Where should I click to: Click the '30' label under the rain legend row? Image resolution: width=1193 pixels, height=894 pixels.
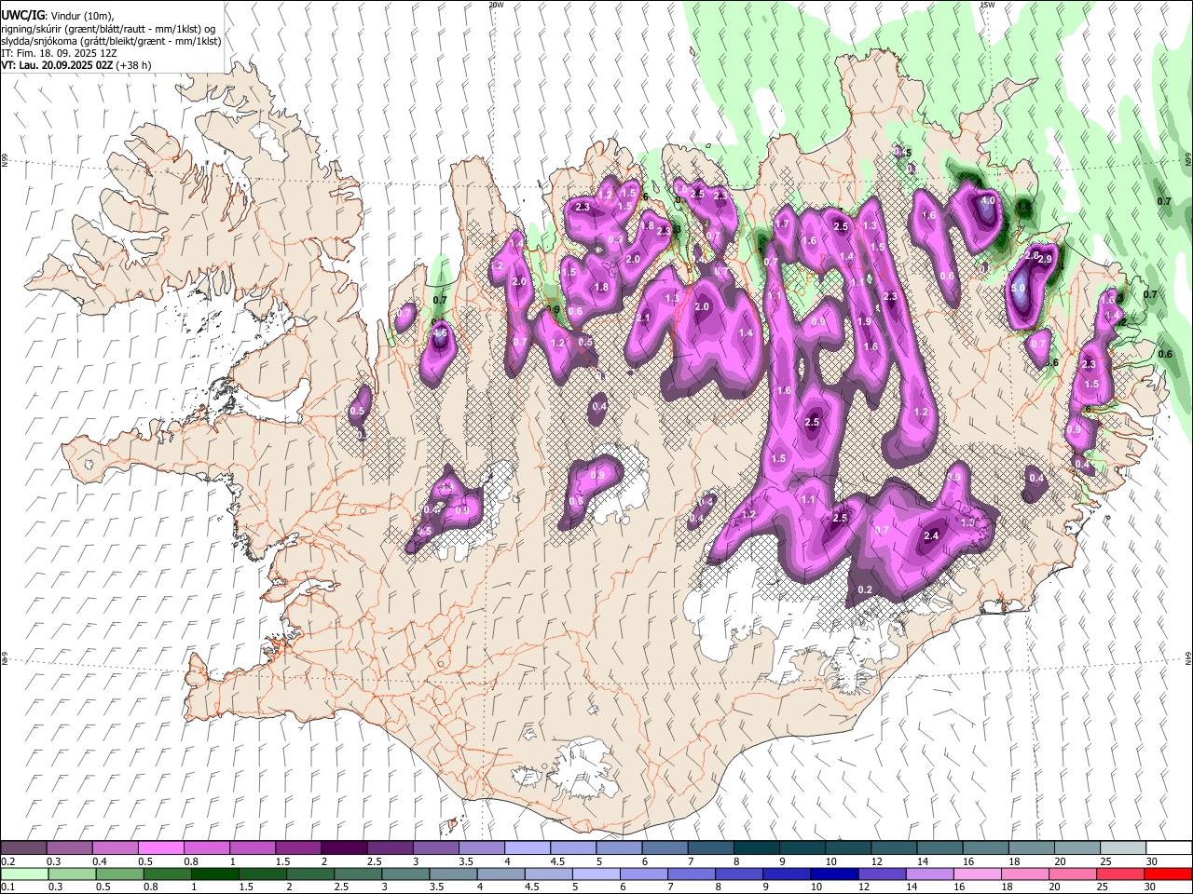pyautogui.click(x=1152, y=887)
